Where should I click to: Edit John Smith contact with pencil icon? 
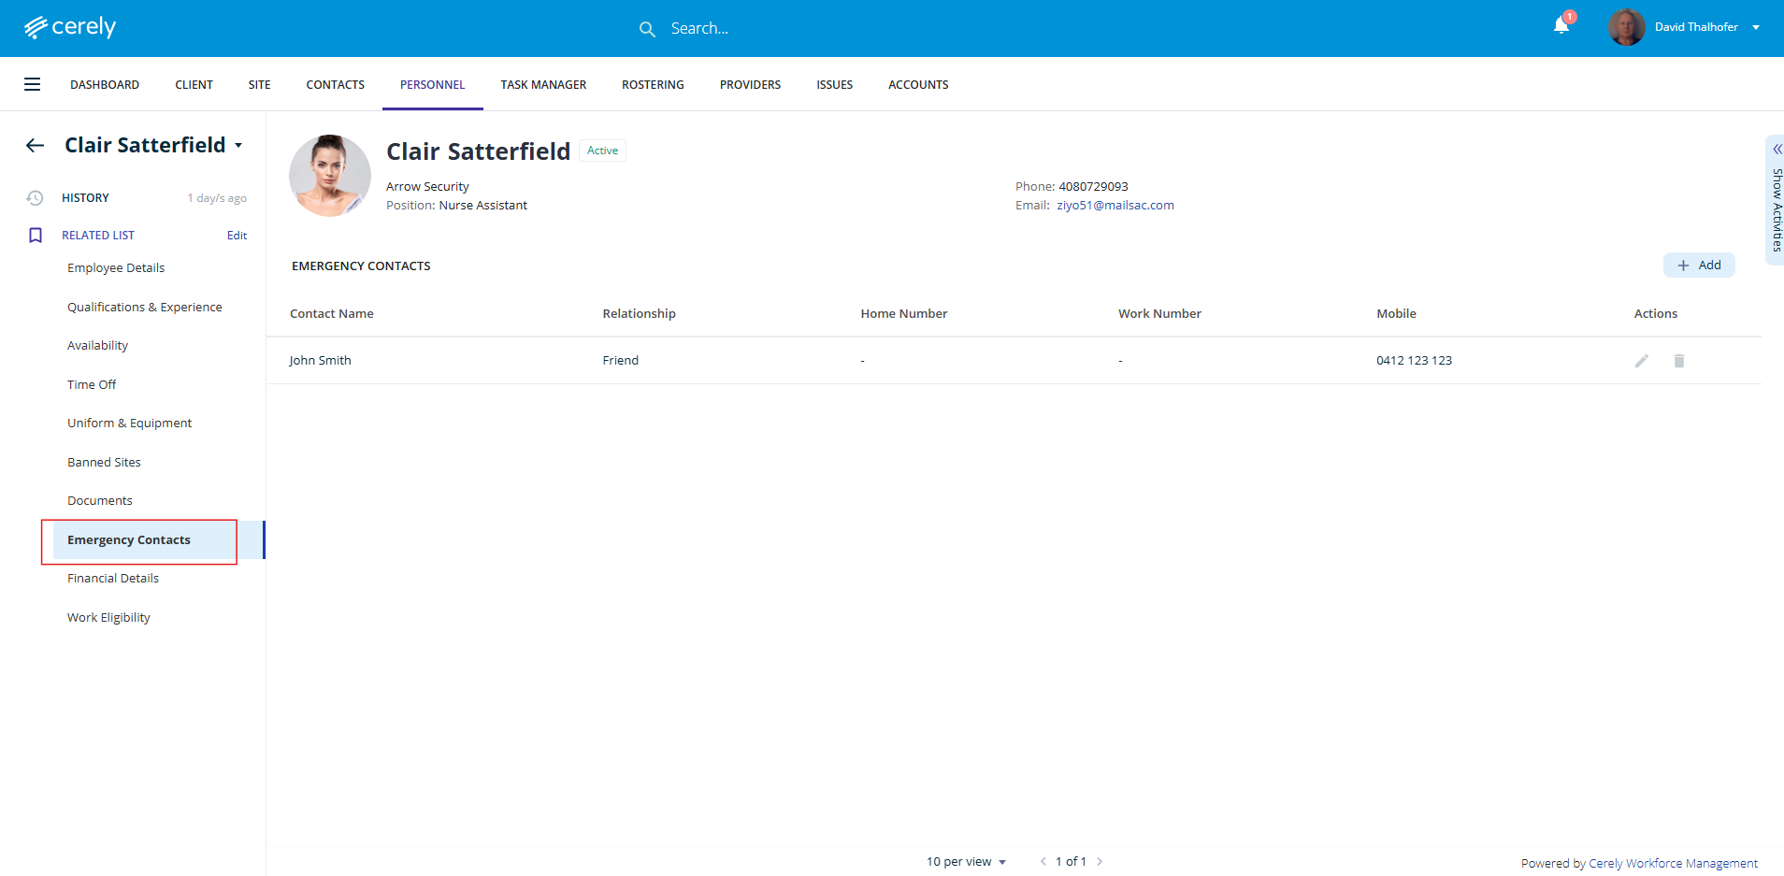(x=1641, y=361)
